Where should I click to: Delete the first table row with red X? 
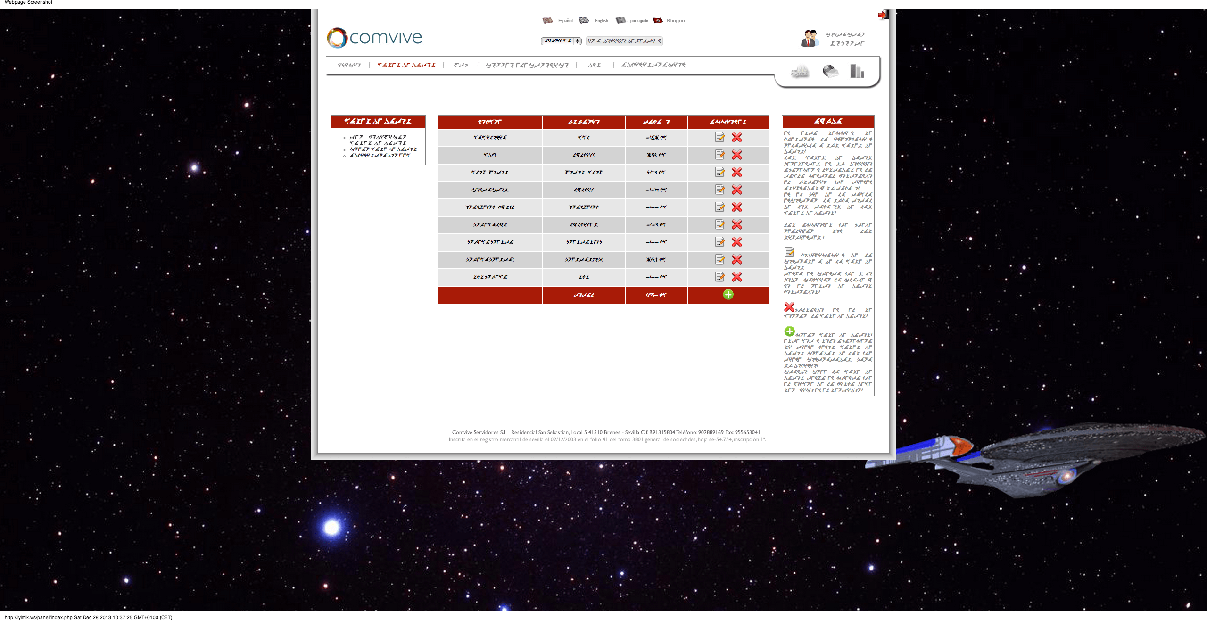pos(737,137)
